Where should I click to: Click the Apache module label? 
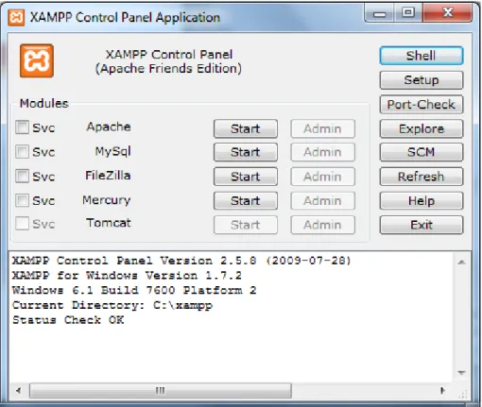pyautogui.click(x=109, y=127)
